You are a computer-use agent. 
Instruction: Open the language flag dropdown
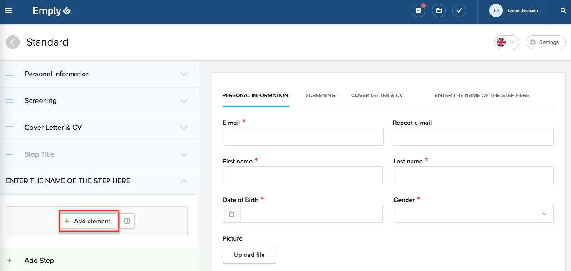coord(506,42)
